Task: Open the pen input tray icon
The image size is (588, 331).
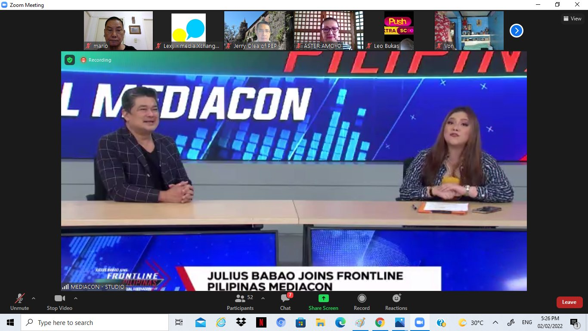Action: pos(511,322)
